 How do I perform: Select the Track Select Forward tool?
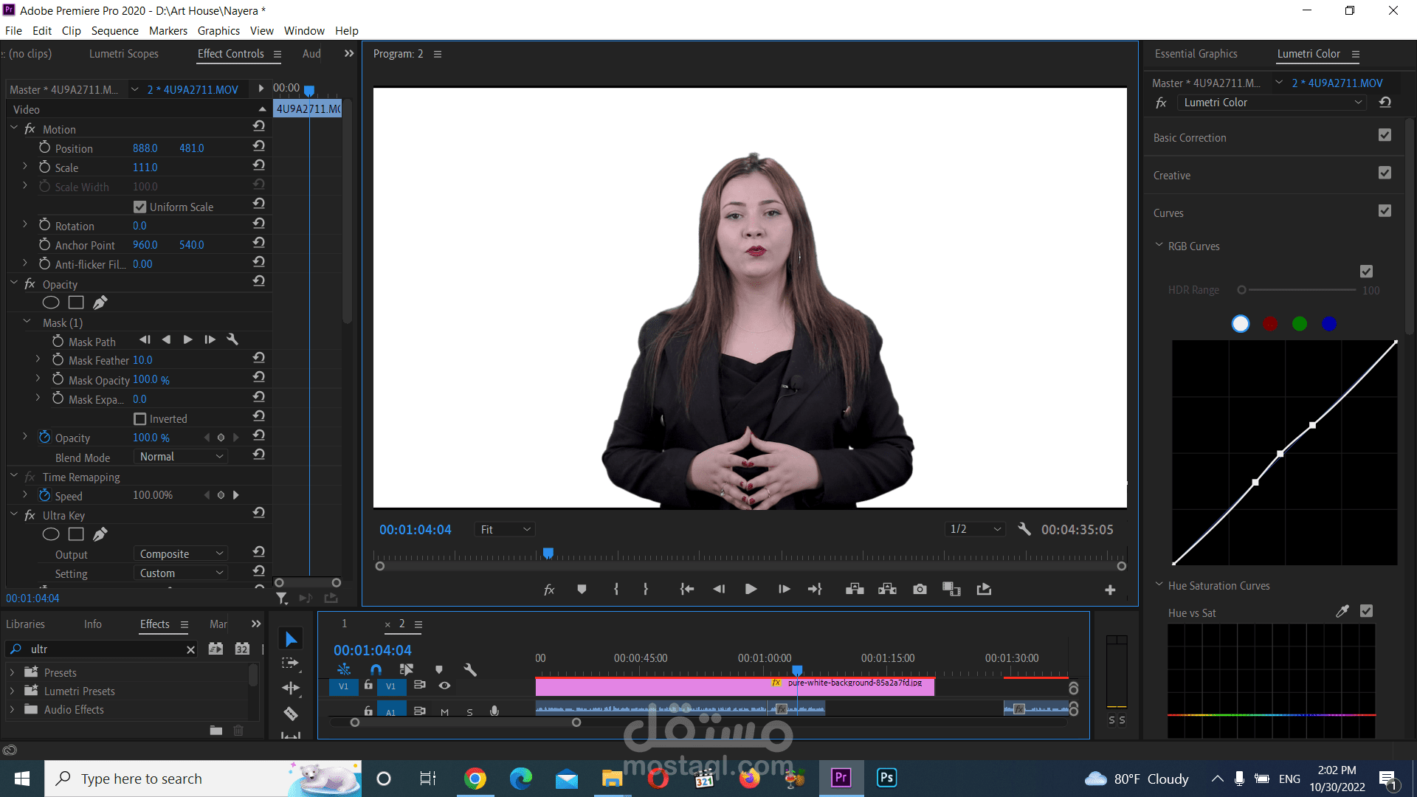tap(291, 663)
